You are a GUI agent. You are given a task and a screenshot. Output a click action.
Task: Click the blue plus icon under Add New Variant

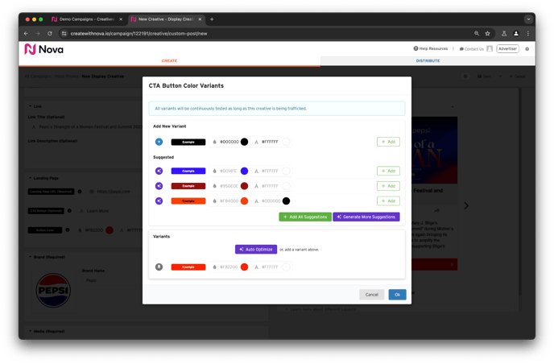159,142
